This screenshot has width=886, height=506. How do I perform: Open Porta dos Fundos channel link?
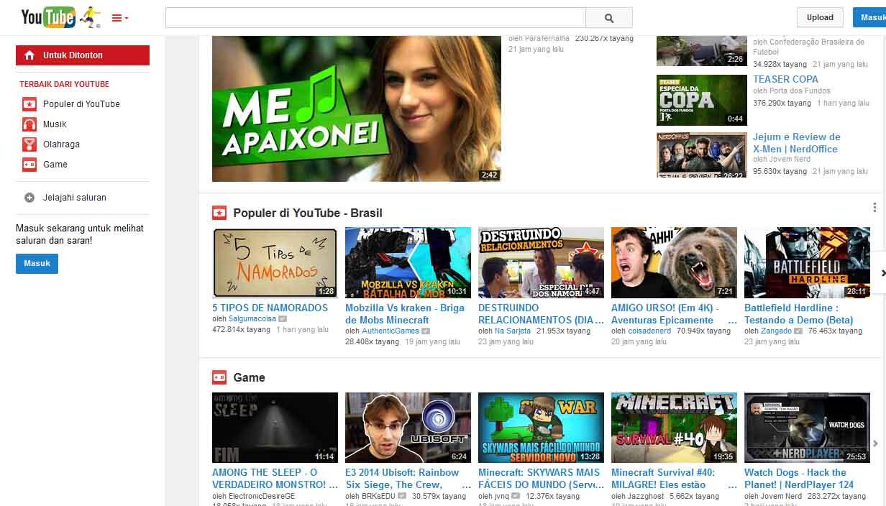coord(800,91)
